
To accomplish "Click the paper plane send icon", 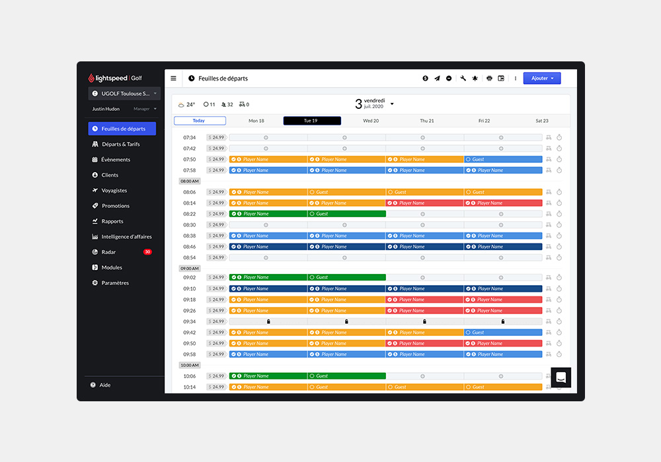I will click(437, 79).
